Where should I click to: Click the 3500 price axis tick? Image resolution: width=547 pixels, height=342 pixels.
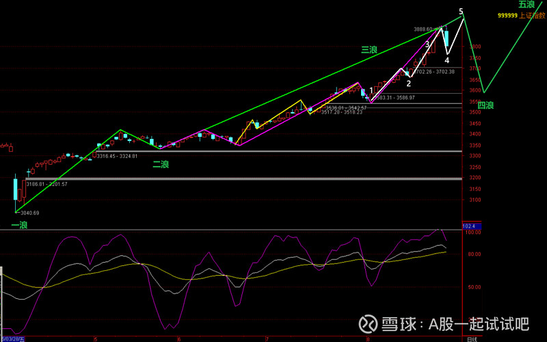tap(475, 112)
